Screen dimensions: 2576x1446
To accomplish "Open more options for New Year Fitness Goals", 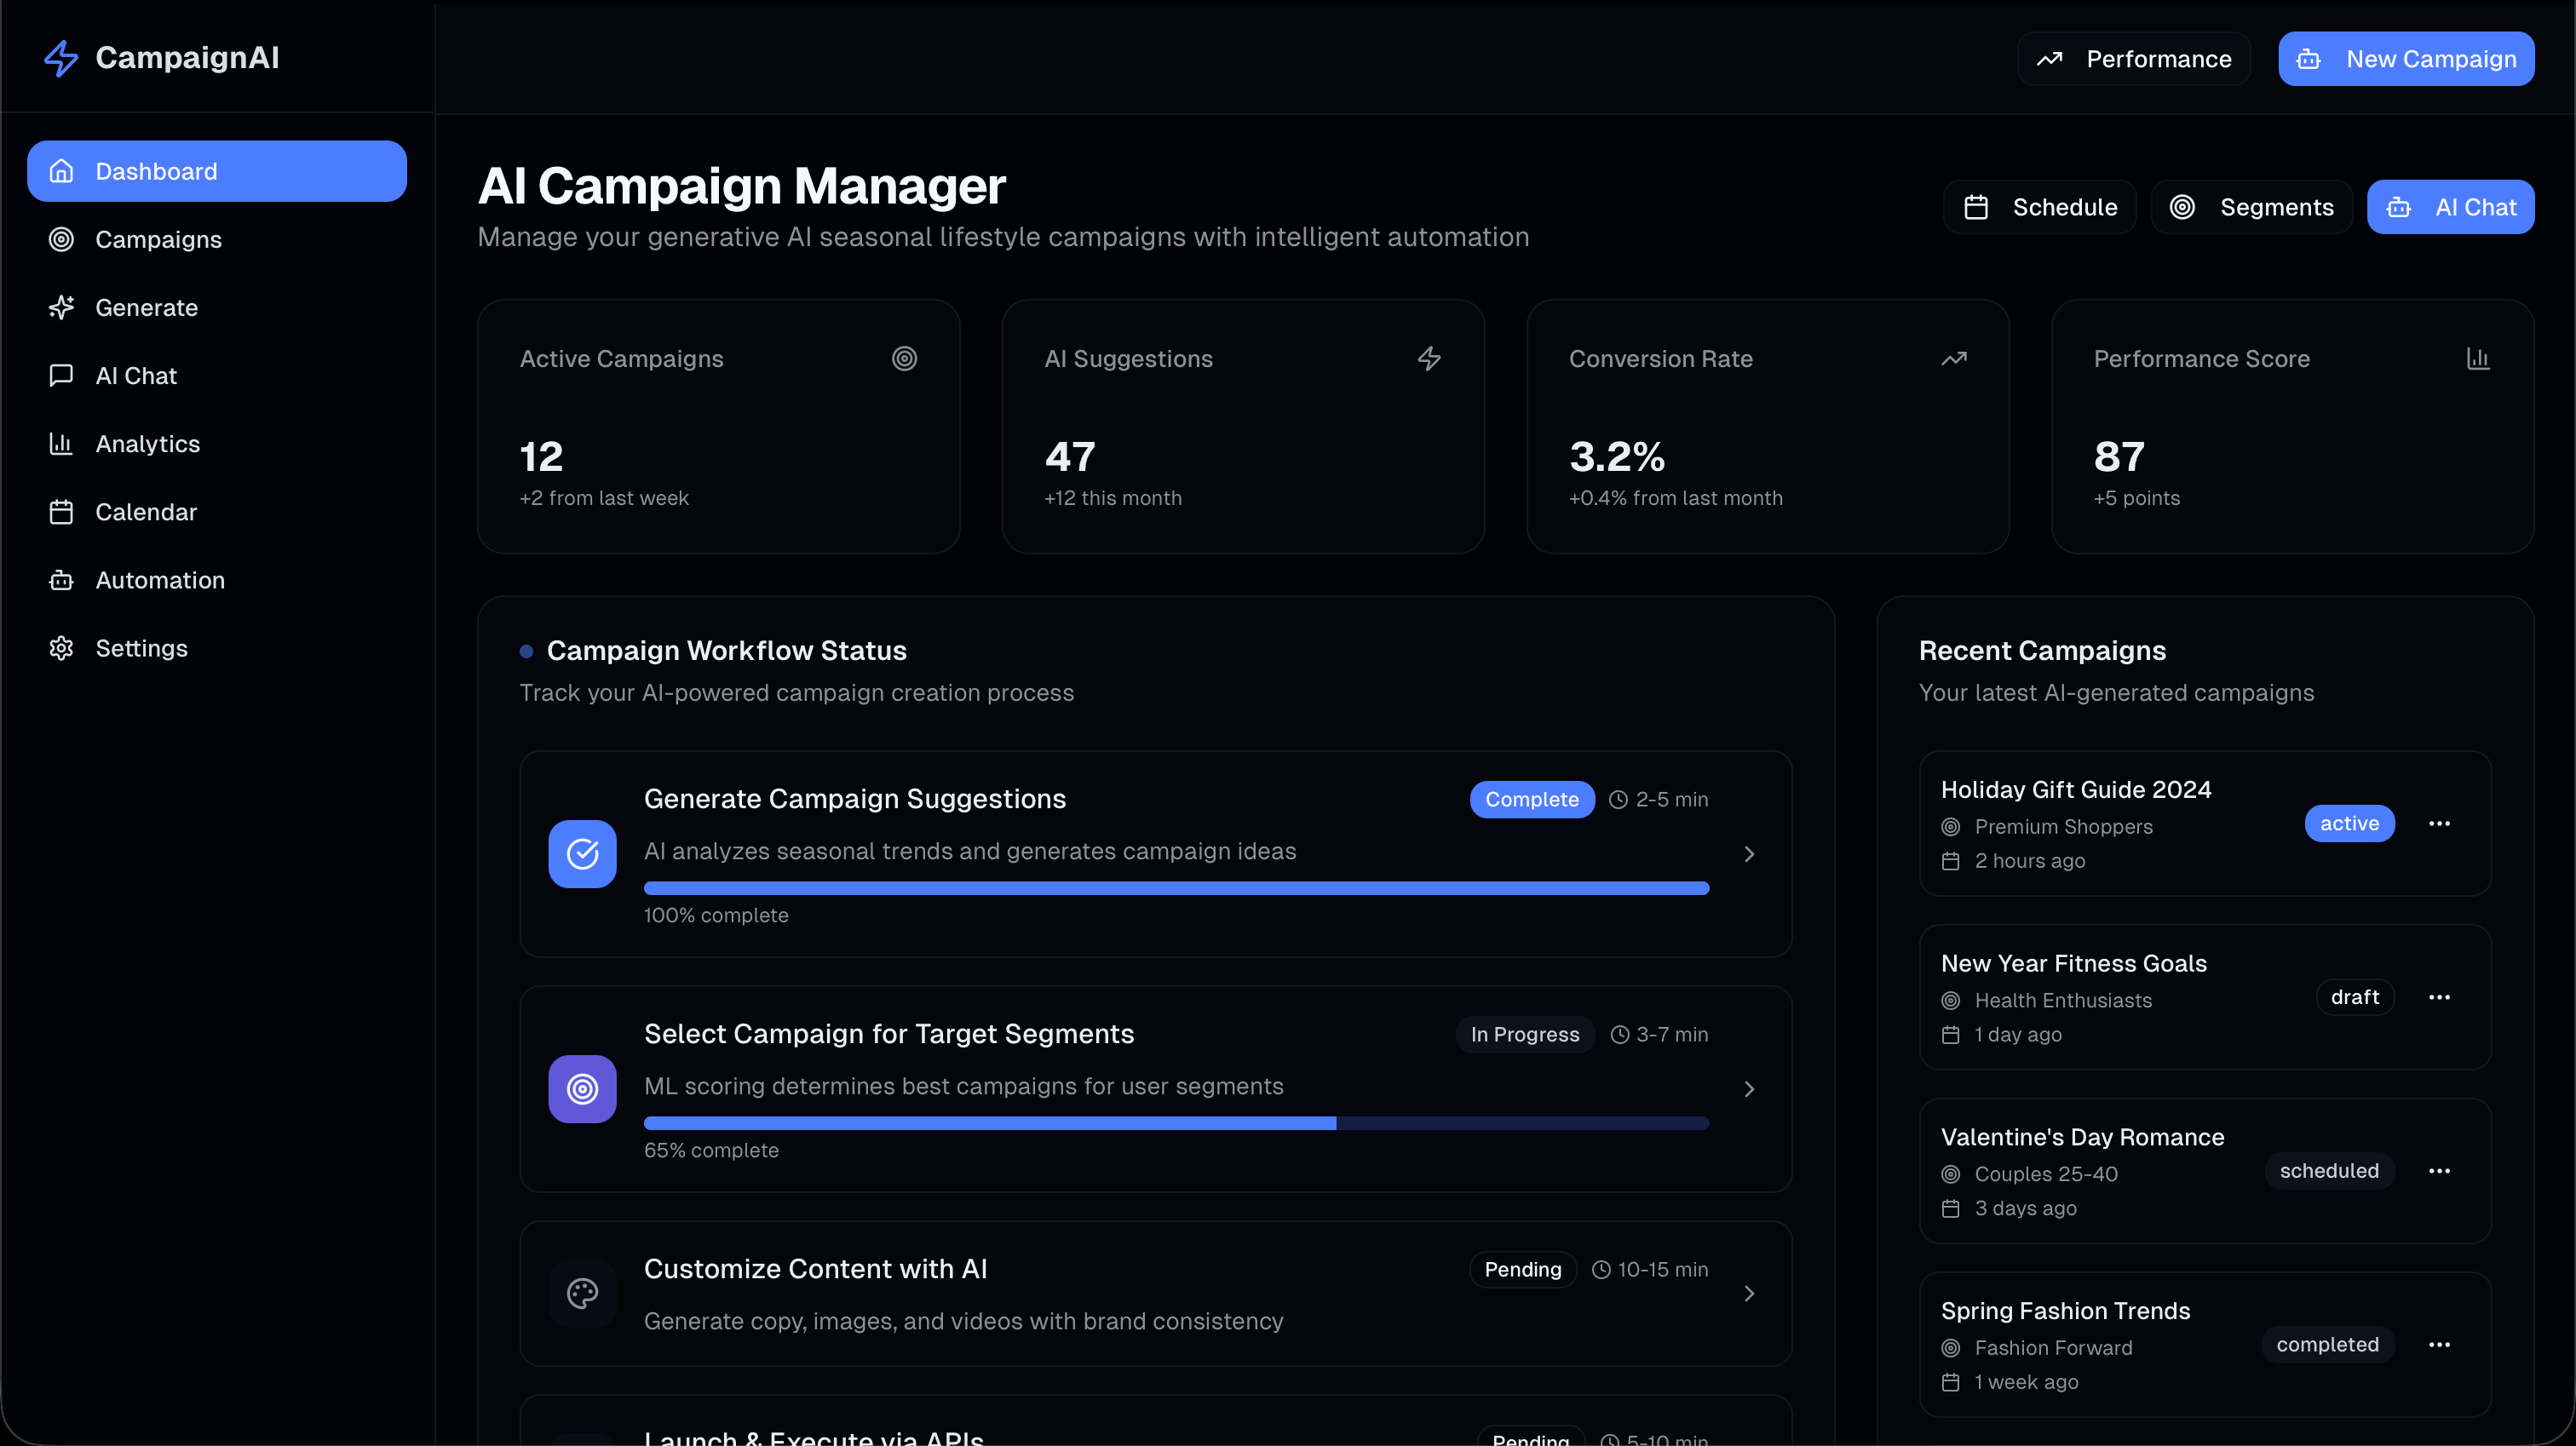I will point(2439,997).
